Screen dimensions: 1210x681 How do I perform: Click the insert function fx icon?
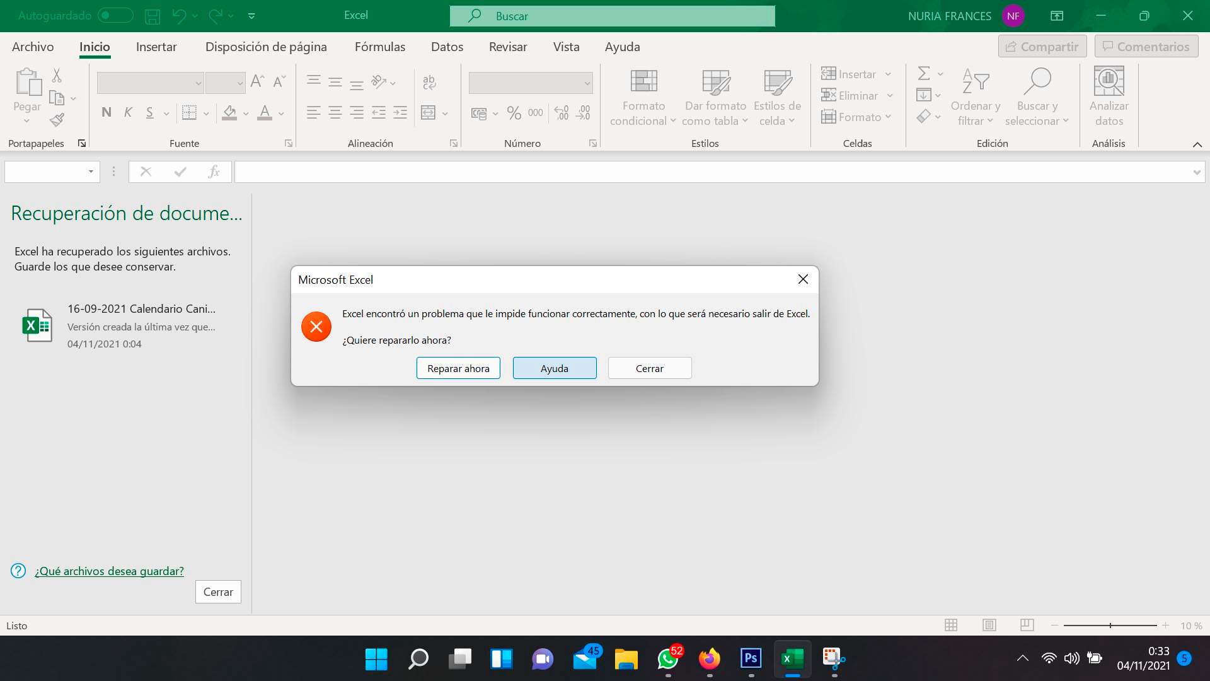214,172
